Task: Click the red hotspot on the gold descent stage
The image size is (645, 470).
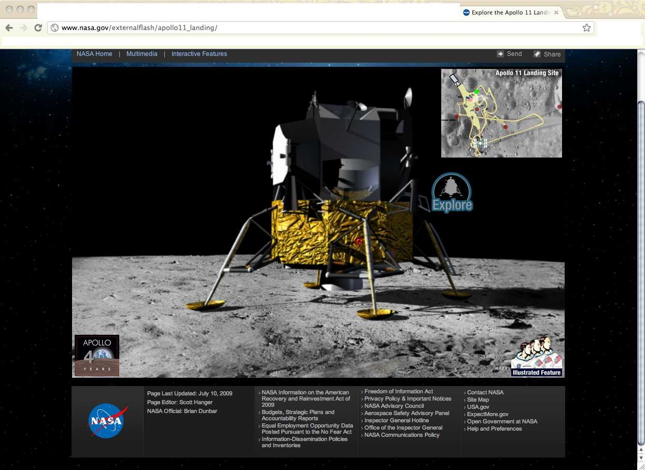Action: 358,241
